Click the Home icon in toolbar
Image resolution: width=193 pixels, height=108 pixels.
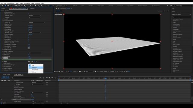coord(2,6)
